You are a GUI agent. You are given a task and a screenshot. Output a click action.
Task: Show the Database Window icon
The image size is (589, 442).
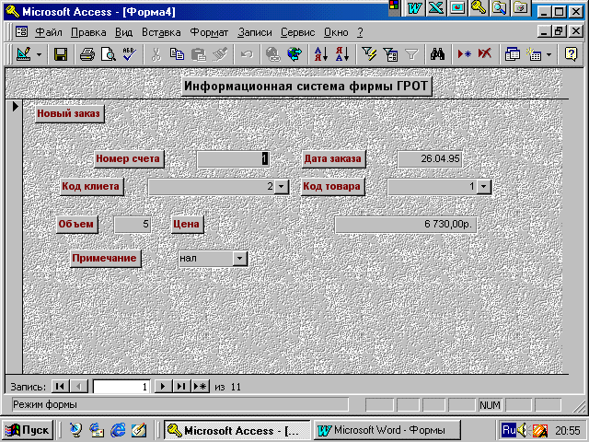[x=512, y=55]
